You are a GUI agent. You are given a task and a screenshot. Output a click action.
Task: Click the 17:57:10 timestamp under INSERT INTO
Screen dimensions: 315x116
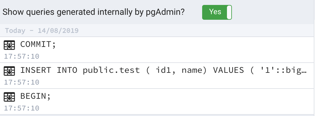22,82
